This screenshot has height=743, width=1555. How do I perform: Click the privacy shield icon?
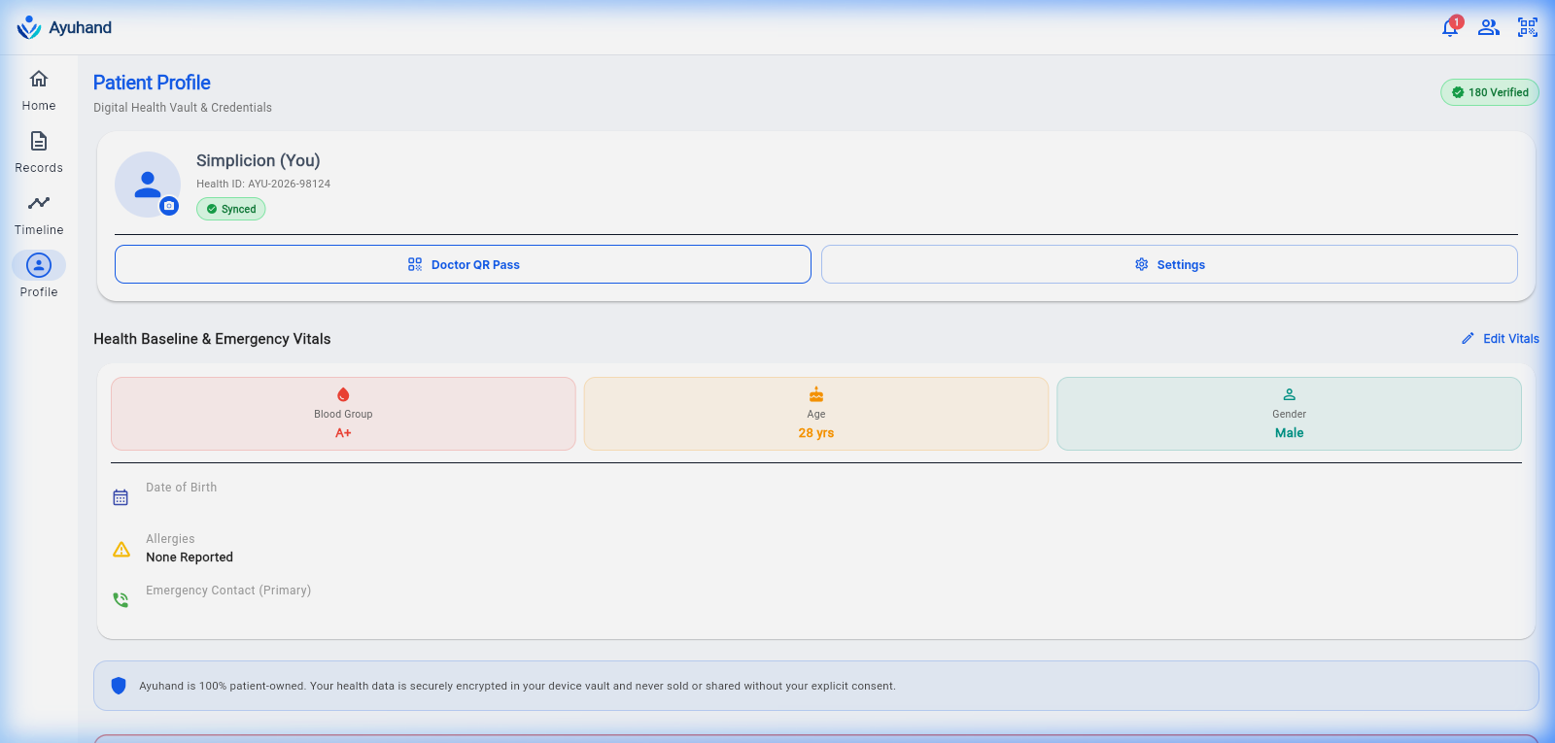119,686
